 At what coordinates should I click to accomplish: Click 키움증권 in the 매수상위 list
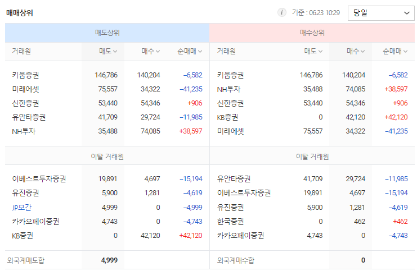point(231,75)
